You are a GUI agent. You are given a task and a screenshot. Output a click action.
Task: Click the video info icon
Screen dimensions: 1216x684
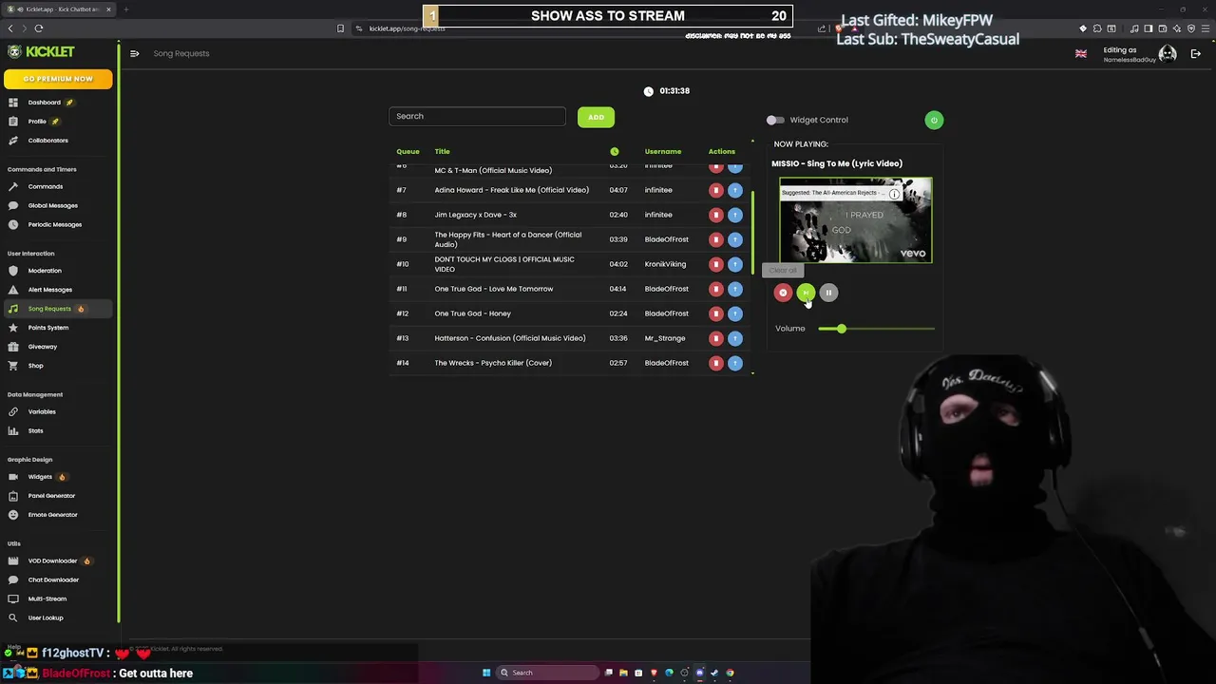(x=894, y=194)
